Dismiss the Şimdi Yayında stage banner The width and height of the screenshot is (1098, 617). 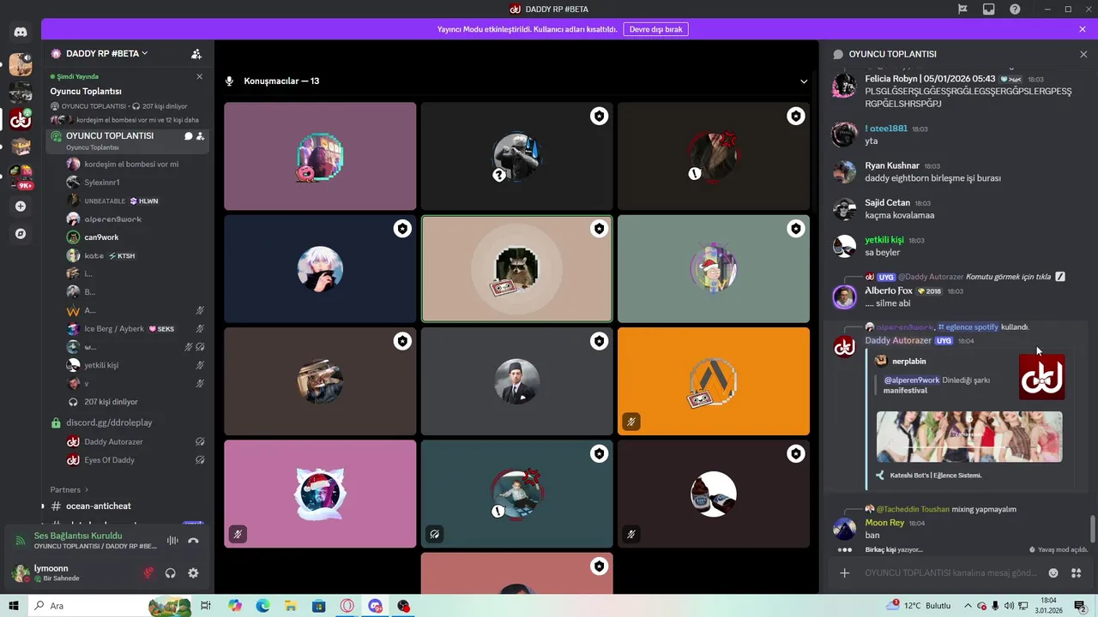(200, 76)
